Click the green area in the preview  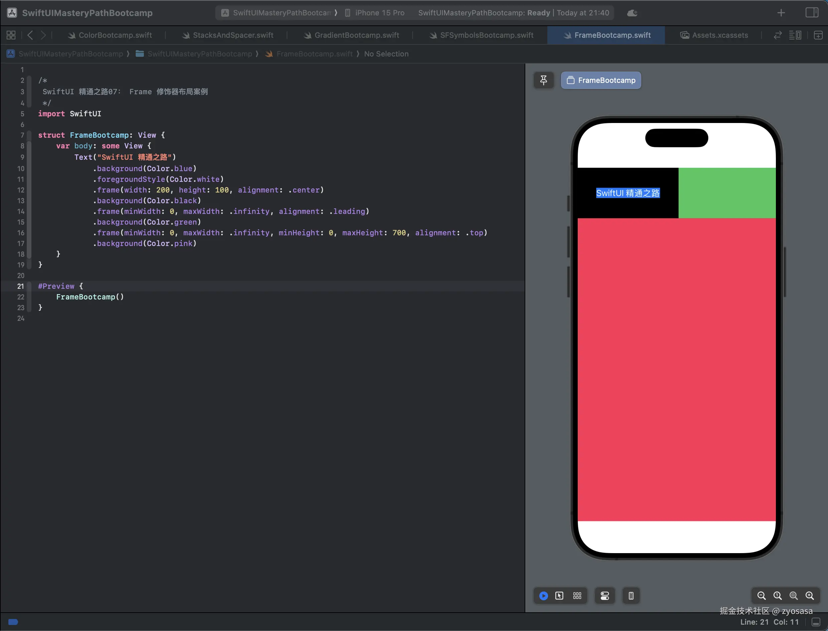[727, 193]
